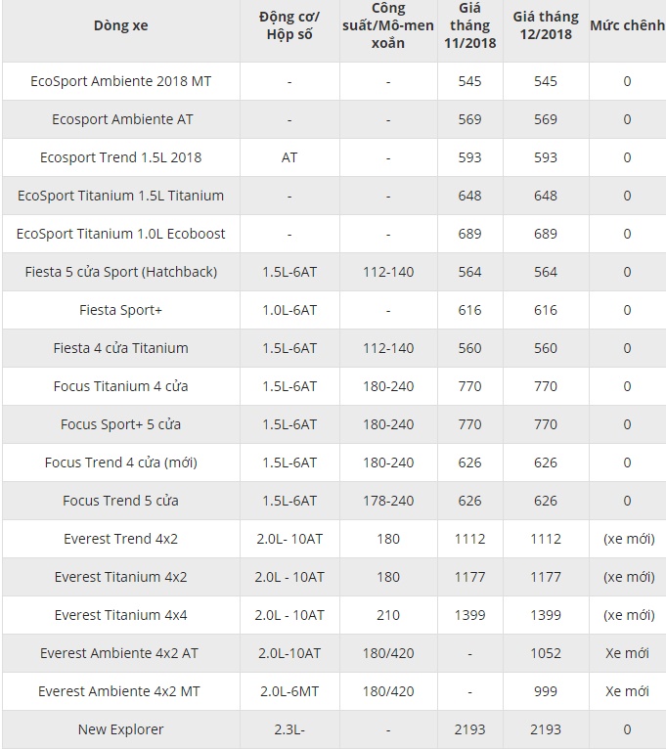Click EcoSport Titanium 1.0L Ecoboost row name
666x749 pixels.
121,234
